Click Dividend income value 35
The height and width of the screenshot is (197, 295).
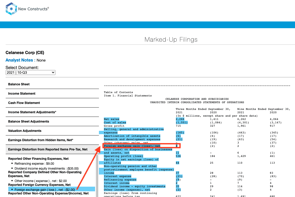(x=177, y=186)
